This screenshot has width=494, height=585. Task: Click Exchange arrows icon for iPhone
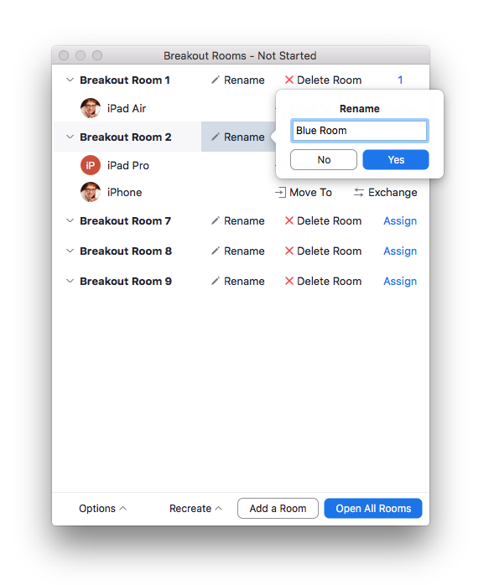[x=359, y=193]
